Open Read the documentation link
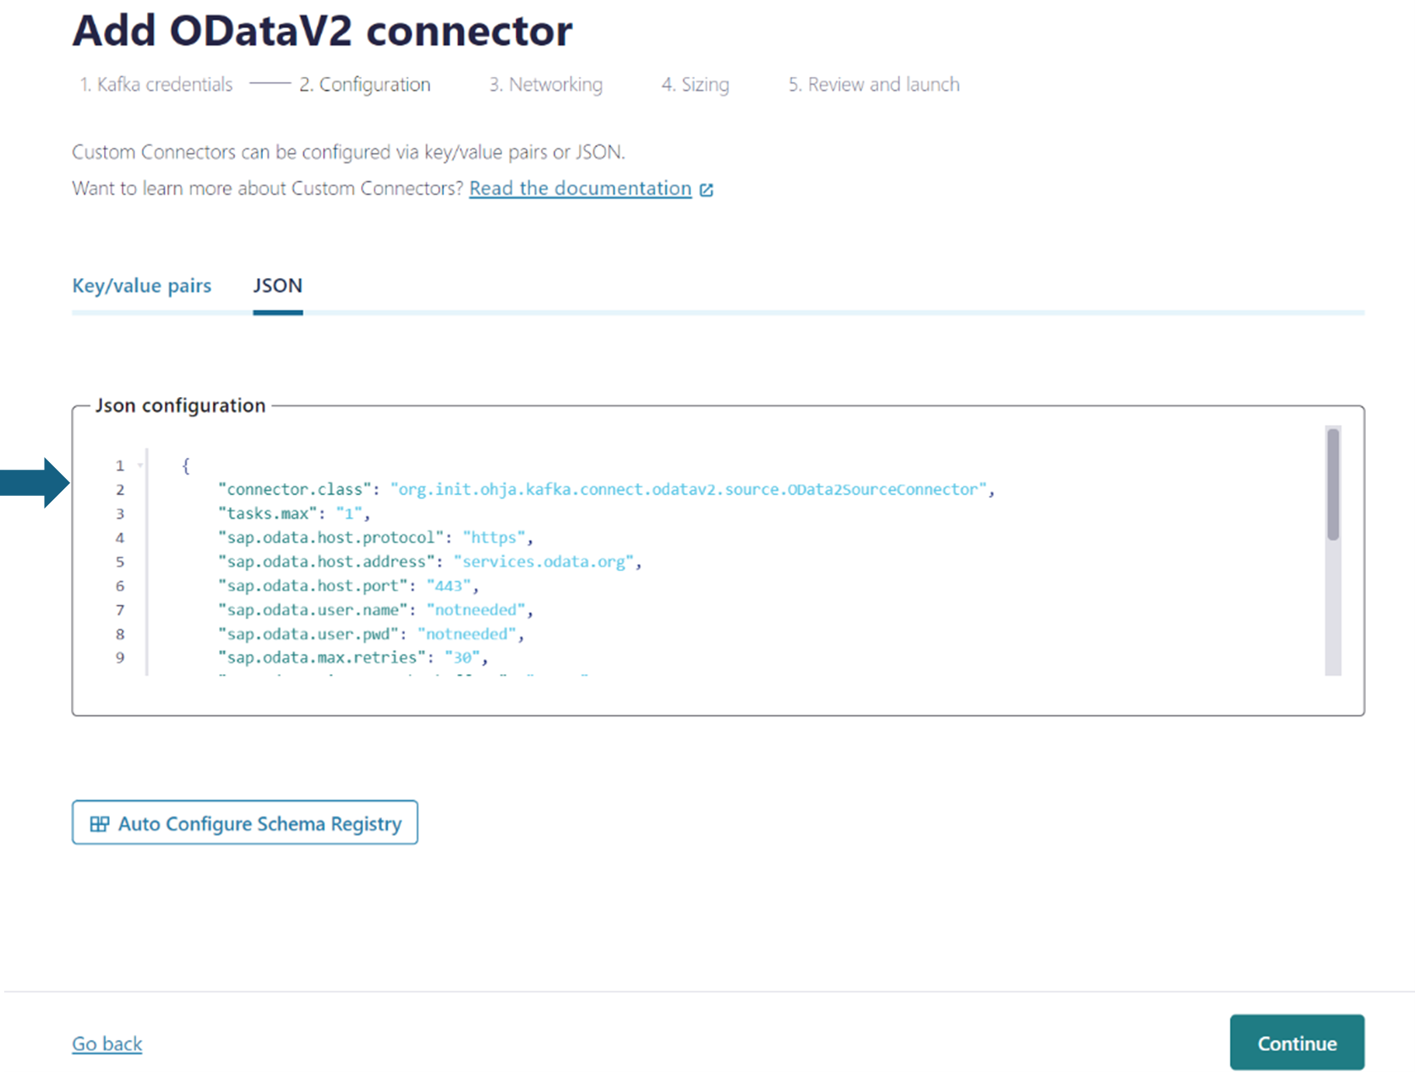Image resolution: width=1415 pixels, height=1072 pixels. tap(581, 188)
